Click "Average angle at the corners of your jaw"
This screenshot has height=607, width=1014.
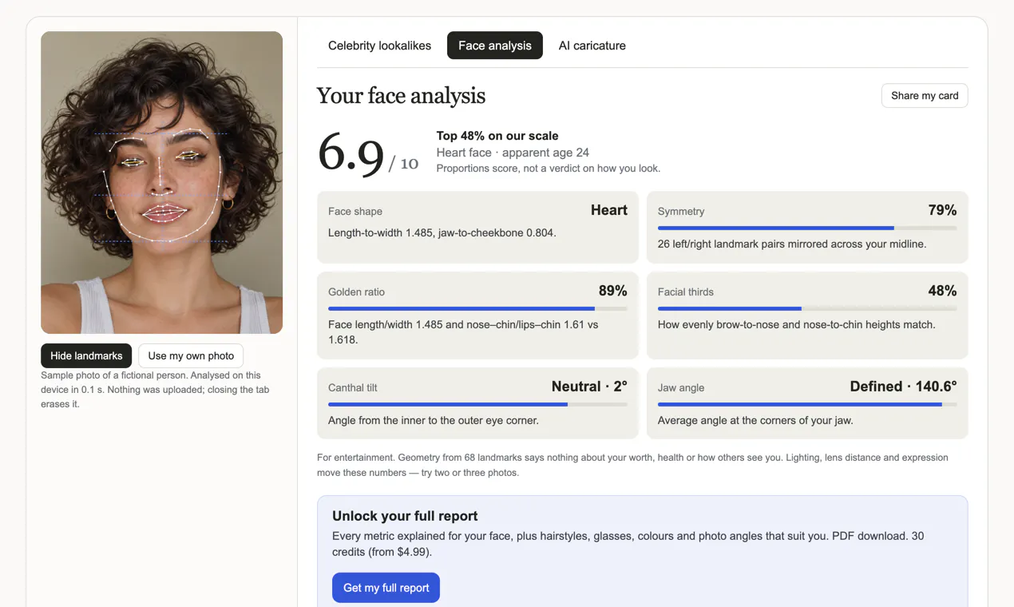pos(755,421)
